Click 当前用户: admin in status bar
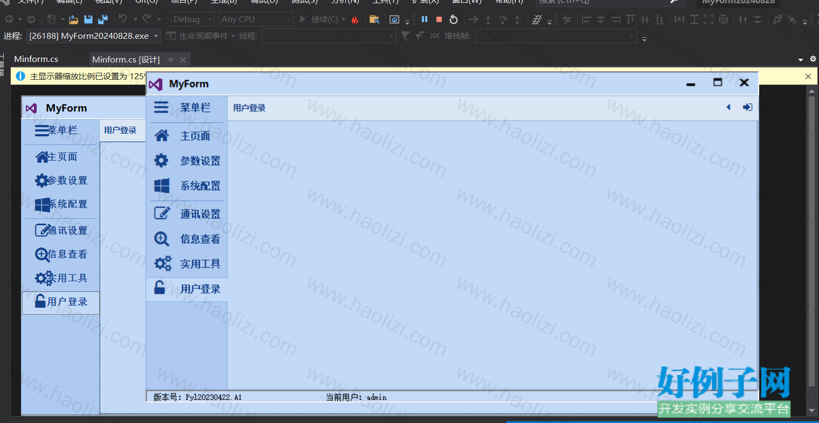The width and height of the screenshot is (819, 423). (x=356, y=397)
